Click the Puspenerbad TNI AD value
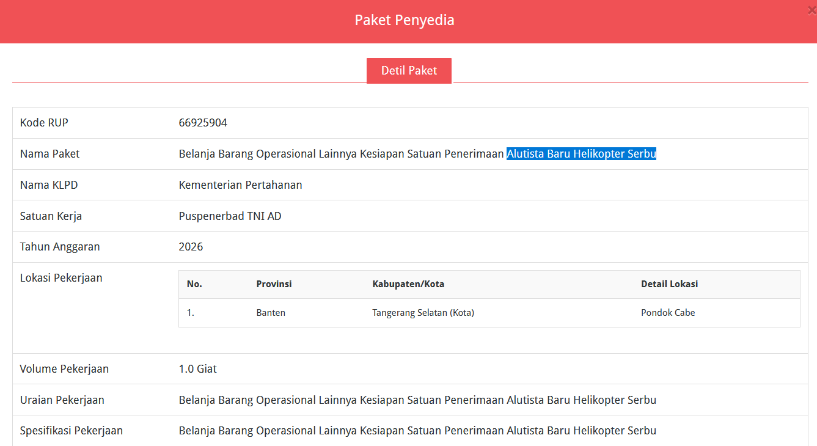 click(x=230, y=216)
